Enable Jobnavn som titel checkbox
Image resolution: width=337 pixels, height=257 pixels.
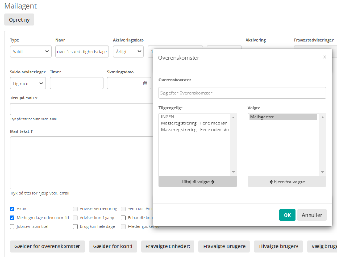13,226
